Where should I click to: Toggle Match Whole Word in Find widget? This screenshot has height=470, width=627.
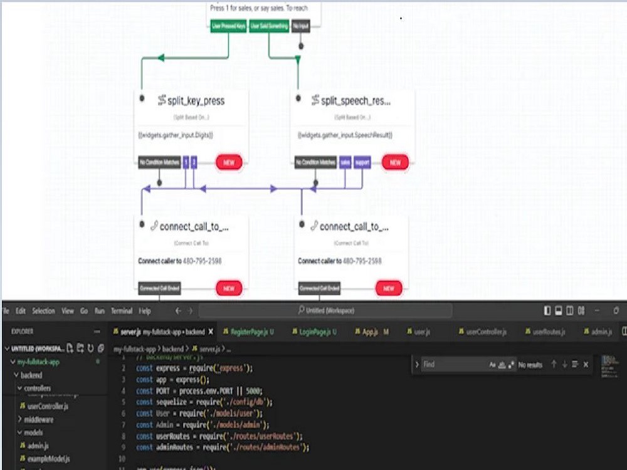[x=502, y=365]
